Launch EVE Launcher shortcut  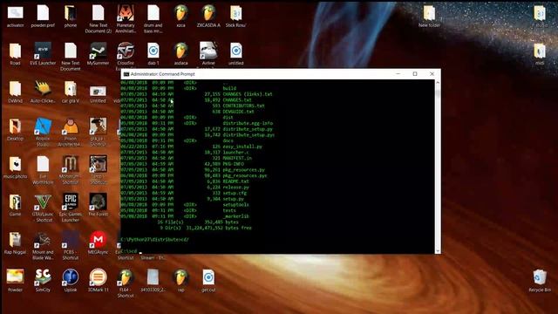pos(43,54)
